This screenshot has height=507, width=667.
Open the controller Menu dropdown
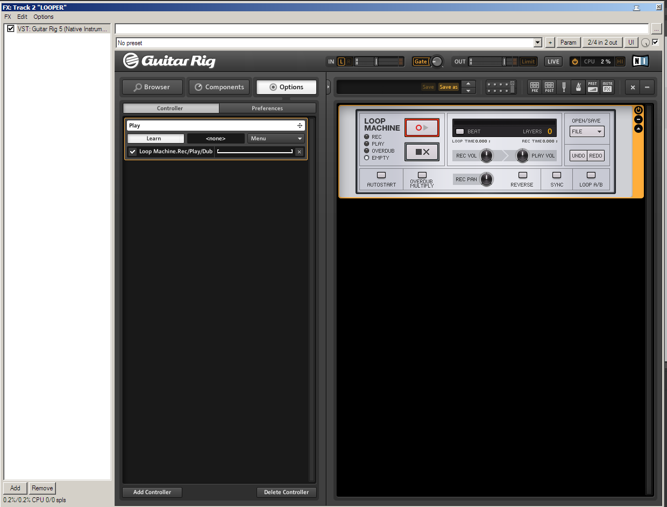[276, 138]
